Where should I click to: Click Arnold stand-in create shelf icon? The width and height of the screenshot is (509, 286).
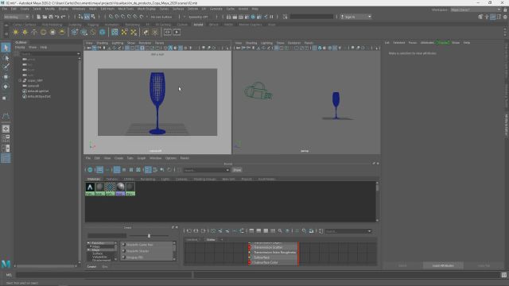(x=75, y=32)
